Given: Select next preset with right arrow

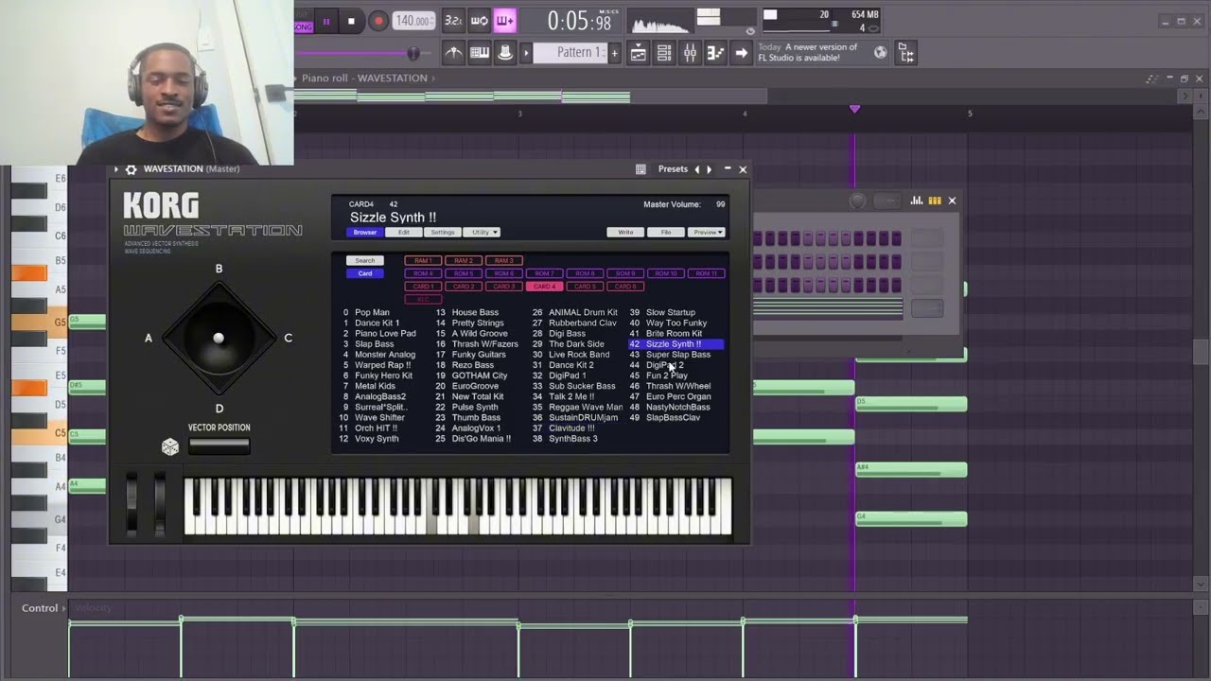Looking at the screenshot, I should [x=710, y=169].
